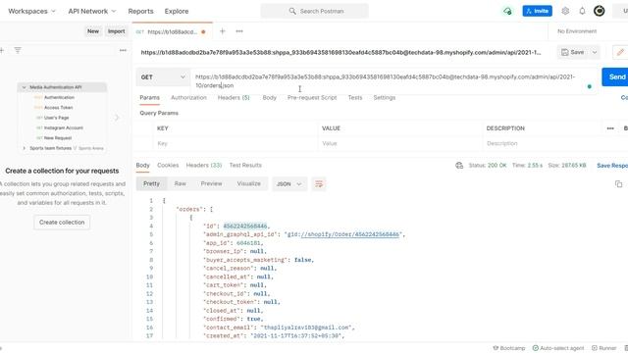Click the query param Key input field
Image resolution: width=628 pixels, height=353 pixels.
(x=235, y=143)
